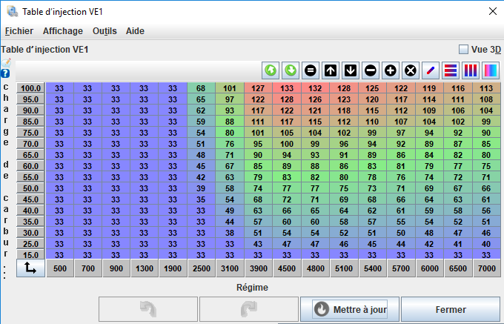Click the undo curved-arrow button
504x324 pixels.
pyautogui.click(x=148, y=309)
